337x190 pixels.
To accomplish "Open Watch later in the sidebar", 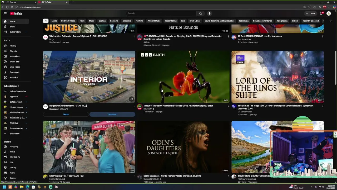I will (16, 61).
